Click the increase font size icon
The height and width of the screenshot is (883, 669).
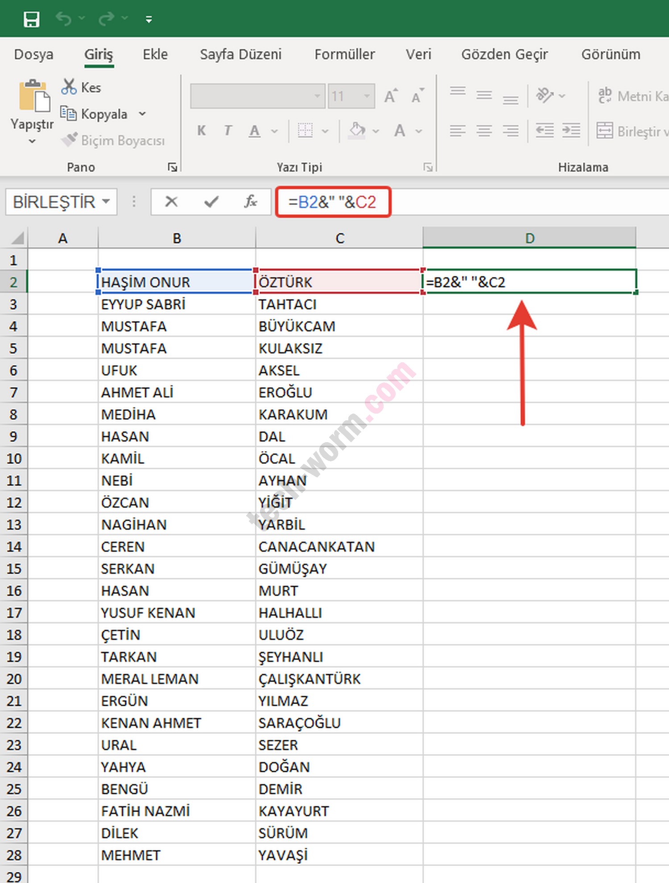(391, 96)
